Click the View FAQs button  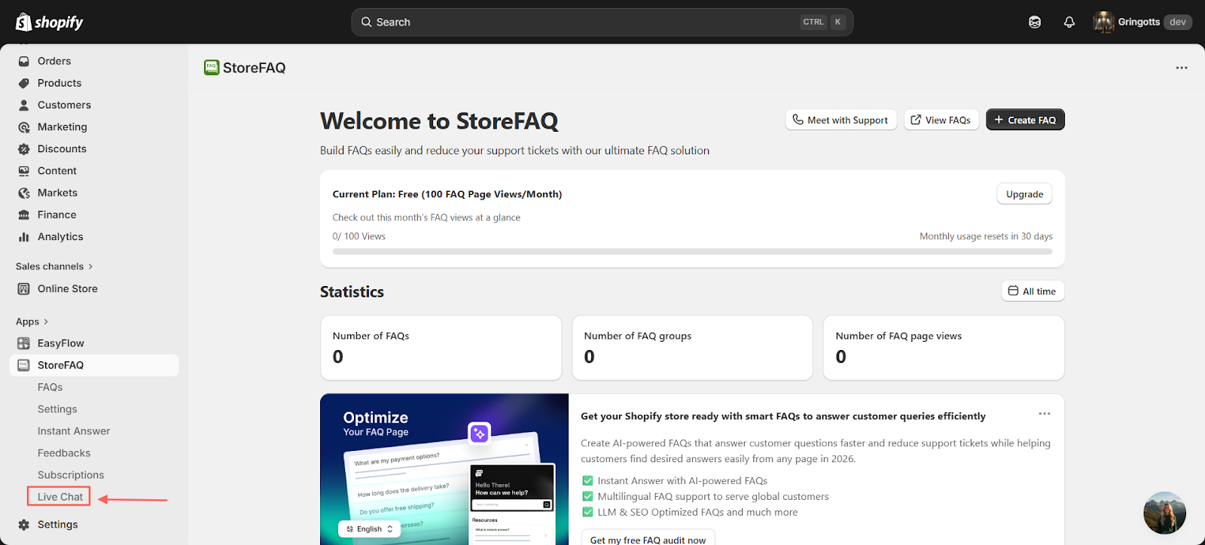pyautogui.click(x=941, y=120)
